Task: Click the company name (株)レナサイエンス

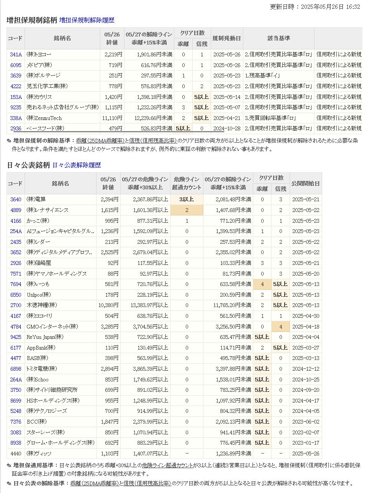Action: point(48,210)
